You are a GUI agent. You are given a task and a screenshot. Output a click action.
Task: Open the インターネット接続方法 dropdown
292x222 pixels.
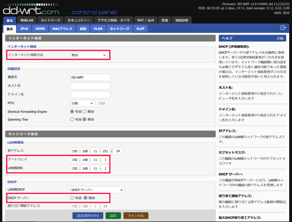pos(89,55)
